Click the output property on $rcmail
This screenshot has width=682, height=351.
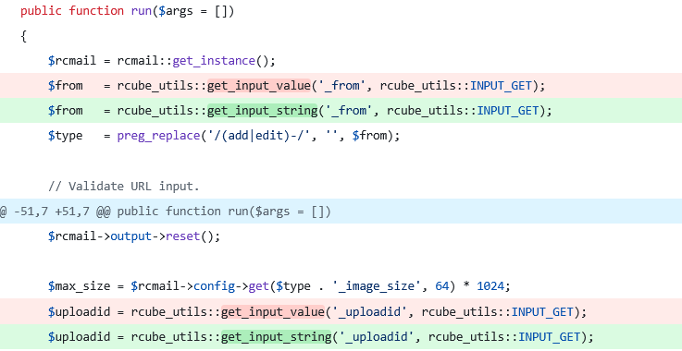[130, 236]
